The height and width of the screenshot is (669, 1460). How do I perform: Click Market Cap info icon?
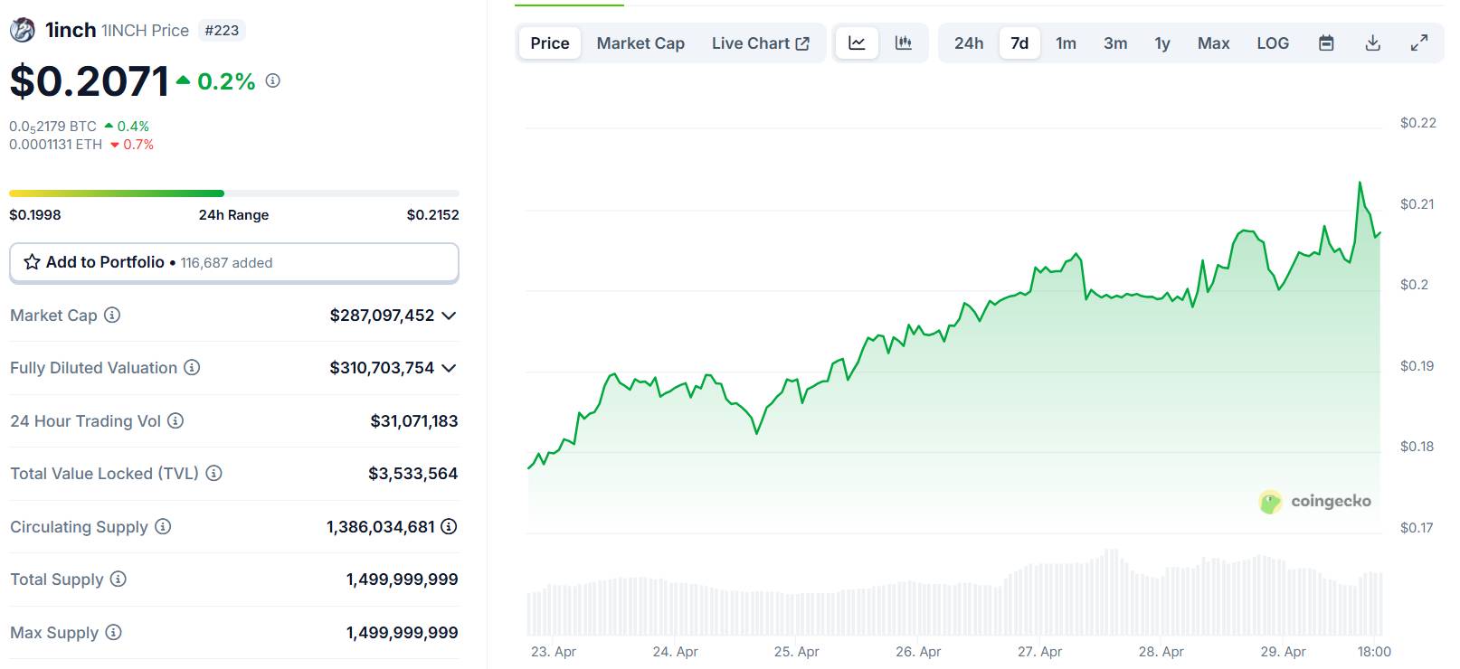[112, 315]
